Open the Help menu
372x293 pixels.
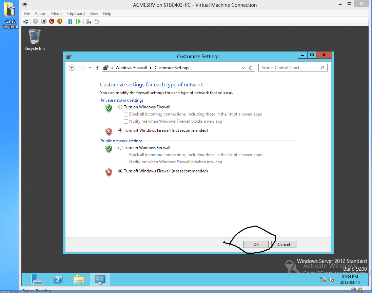(x=107, y=14)
